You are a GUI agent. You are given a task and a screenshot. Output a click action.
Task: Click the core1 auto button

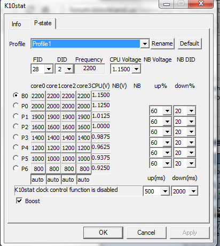[x=53, y=179]
